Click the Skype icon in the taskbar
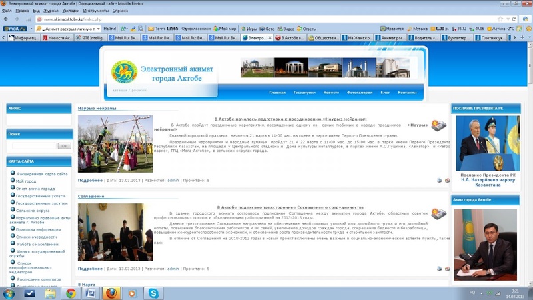533x300 pixels. click(x=154, y=293)
